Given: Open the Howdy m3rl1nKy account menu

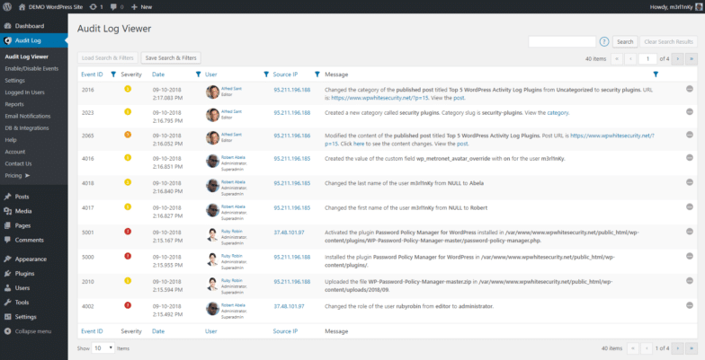Looking at the screenshot, I should click(676, 7).
